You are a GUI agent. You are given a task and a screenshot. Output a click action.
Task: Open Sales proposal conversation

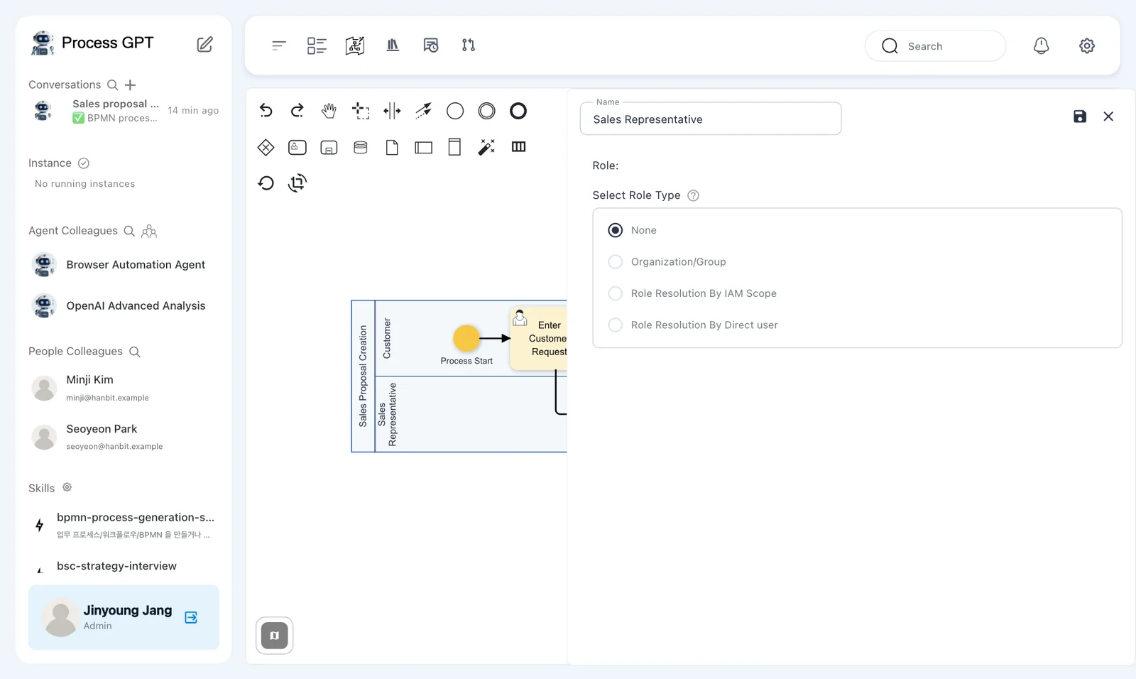(x=124, y=111)
